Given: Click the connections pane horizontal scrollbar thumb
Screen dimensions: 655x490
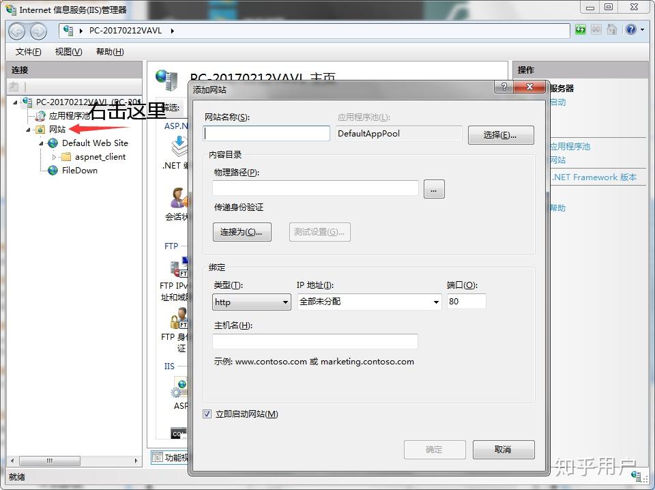Looking at the screenshot, I should [50, 461].
